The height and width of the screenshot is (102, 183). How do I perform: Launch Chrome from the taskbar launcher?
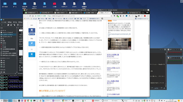tap(28, 101)
